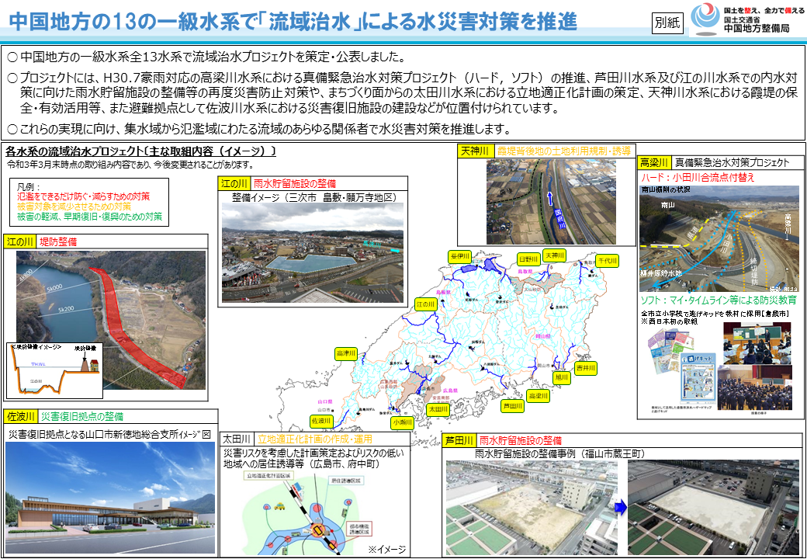
Task: Select the 吉井川 label on the map
Action: coord(586,368)
